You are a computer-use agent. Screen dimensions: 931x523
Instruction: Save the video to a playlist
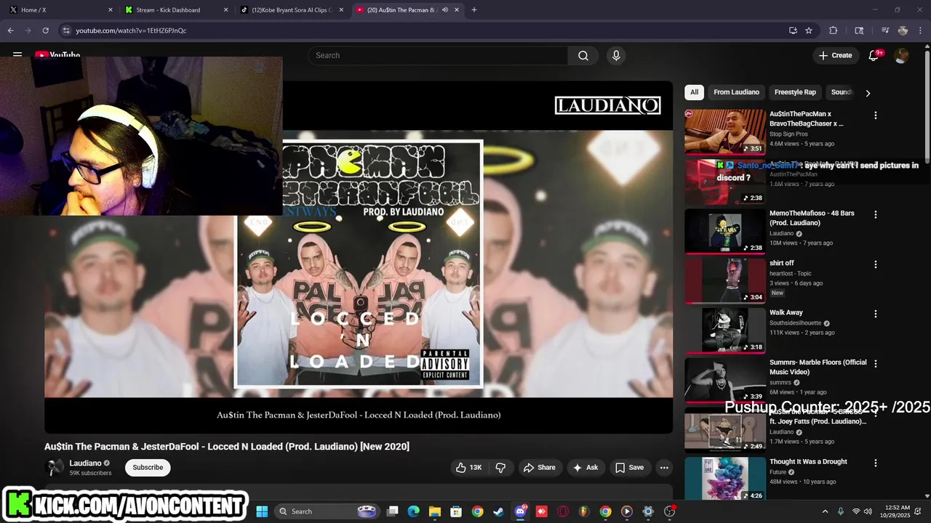[630, 468]
